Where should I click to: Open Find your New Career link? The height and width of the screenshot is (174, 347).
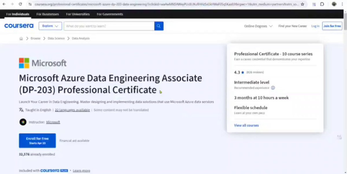click(x=293, y=26)
